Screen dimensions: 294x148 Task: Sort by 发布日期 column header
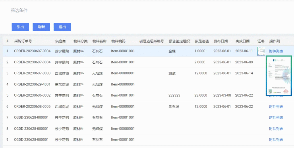(220, 41)
